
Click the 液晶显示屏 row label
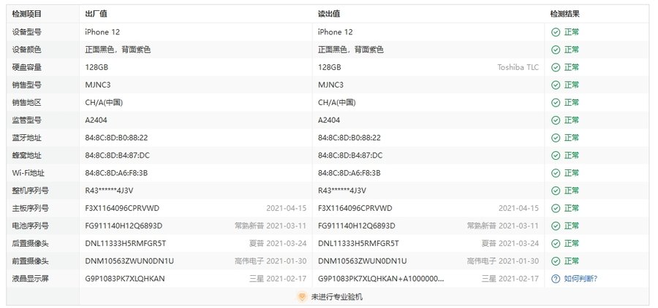tap(30, 279)
